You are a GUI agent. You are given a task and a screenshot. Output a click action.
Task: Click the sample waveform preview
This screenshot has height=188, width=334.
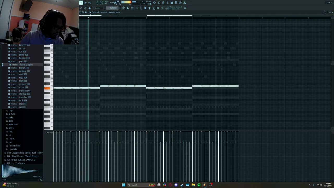22,171
